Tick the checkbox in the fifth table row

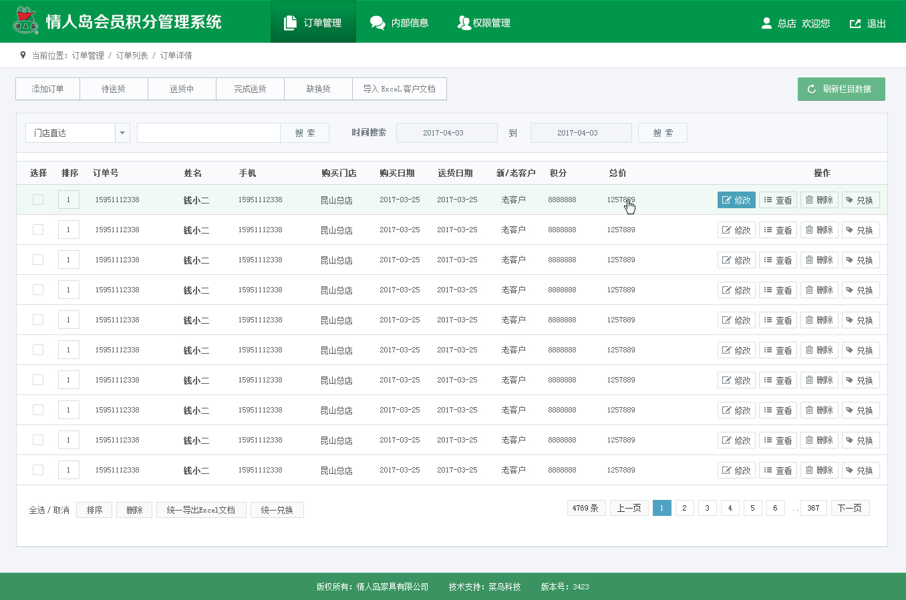[38, 320]
